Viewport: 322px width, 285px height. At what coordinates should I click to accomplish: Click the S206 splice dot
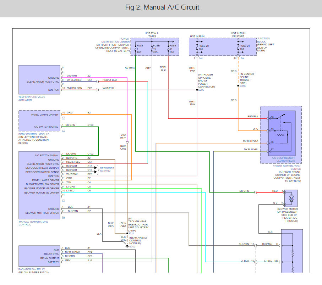[197, 90]
